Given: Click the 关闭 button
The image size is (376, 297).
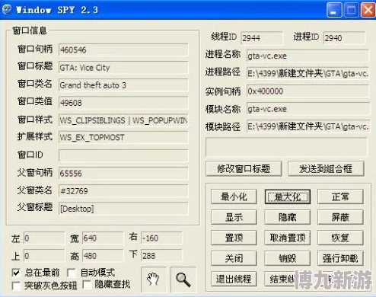Looking at the screenshot, I should click(234, 258).
